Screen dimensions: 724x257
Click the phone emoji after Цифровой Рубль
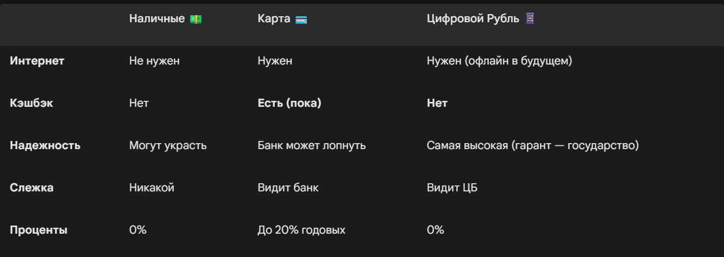(x=530, y=18)
